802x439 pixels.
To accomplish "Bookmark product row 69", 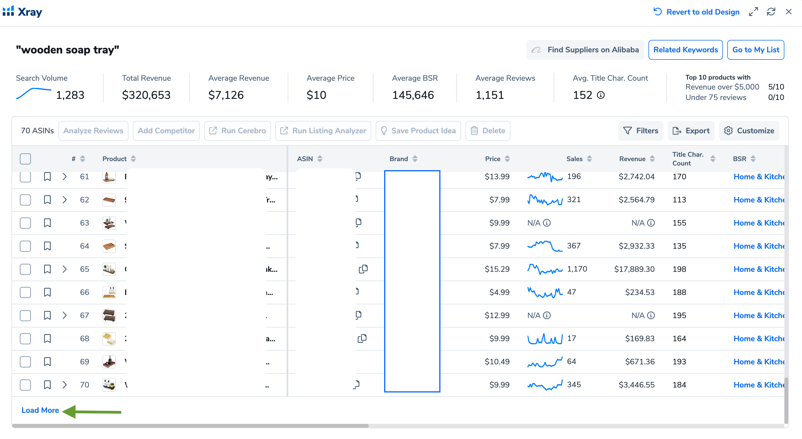I will (47, 362).
